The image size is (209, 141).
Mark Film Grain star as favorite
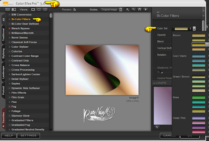tap(10, 97)
